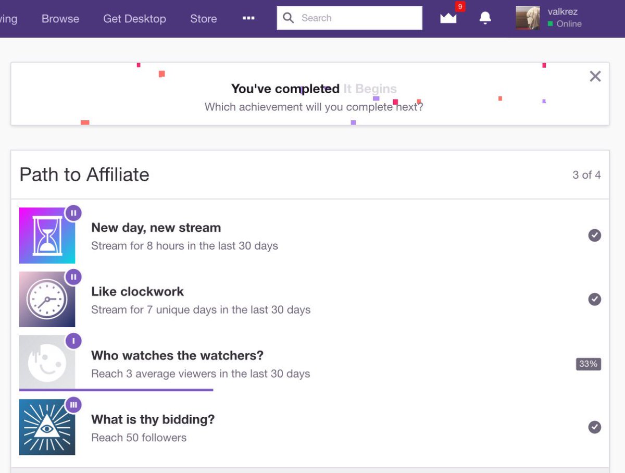
Task: Click the level III badge on What is thy bidding
Action: pyautogui.click(x=73, y=404)
